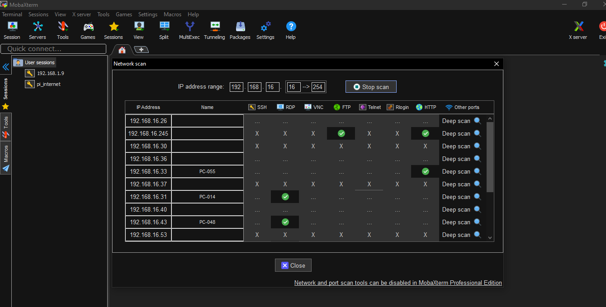Open the Session toolbar button

point(12,31)
